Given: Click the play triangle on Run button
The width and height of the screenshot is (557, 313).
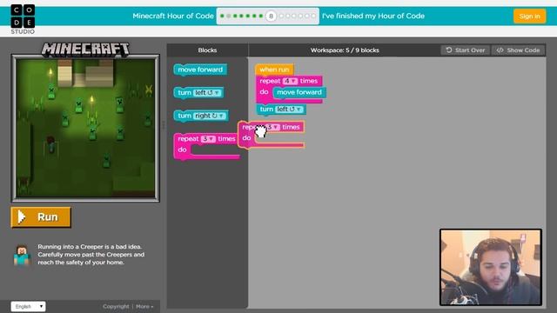Looking at the screenshot, I should [21, 216].
